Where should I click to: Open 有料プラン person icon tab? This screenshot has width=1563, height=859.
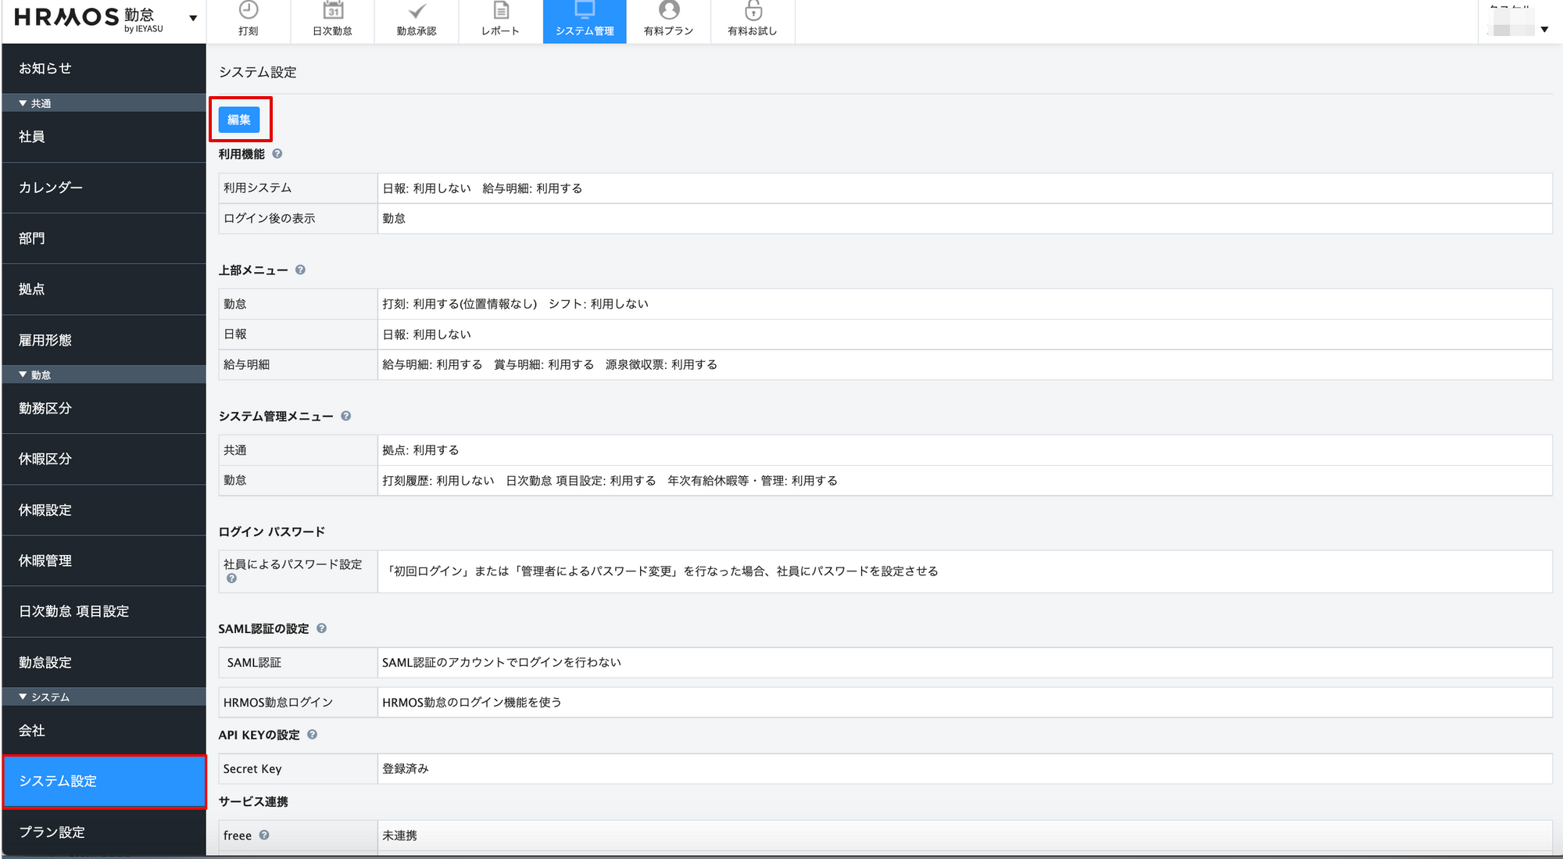(668, 20)
